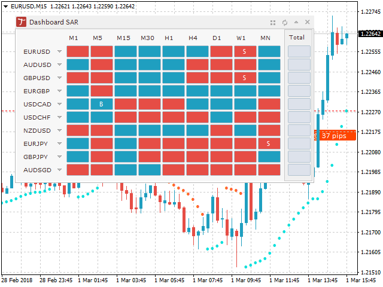Click the EURGBP Total box
The height and width of the screenshot is (287, 383).
[x=299, y=91]
